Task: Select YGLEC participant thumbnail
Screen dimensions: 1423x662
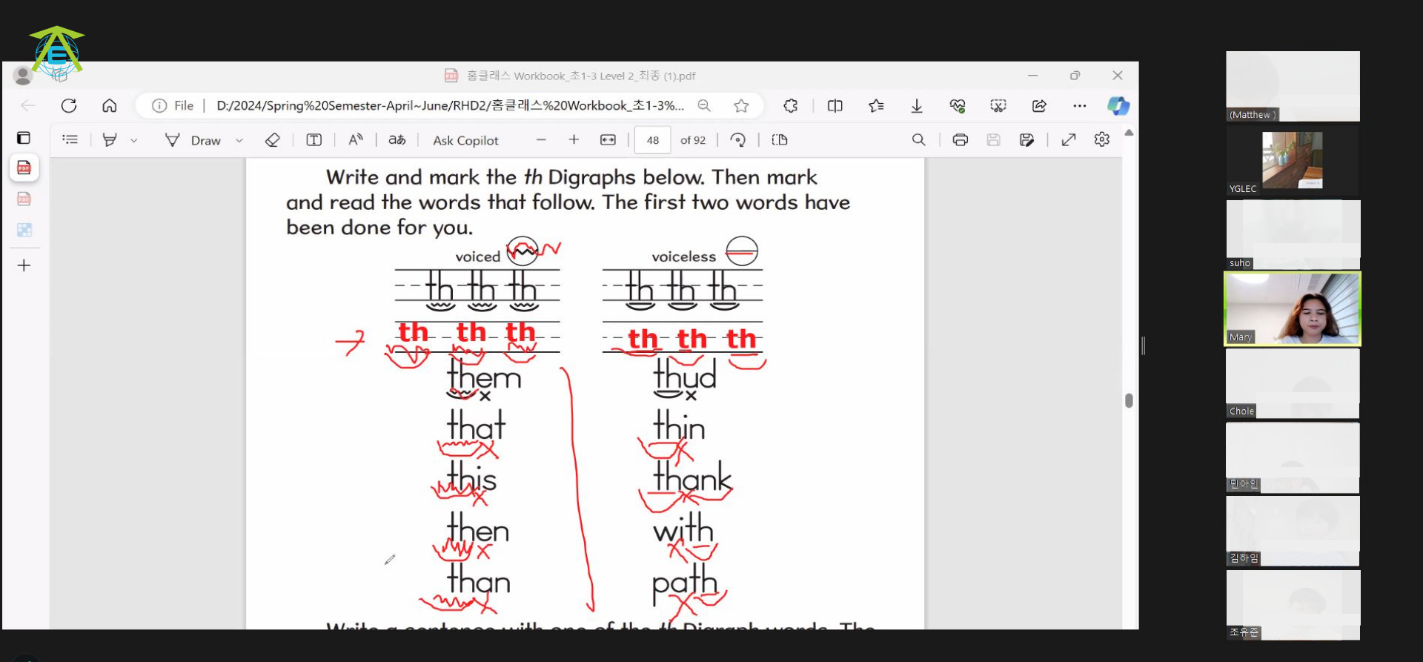Action: (x=1293, y=160)
